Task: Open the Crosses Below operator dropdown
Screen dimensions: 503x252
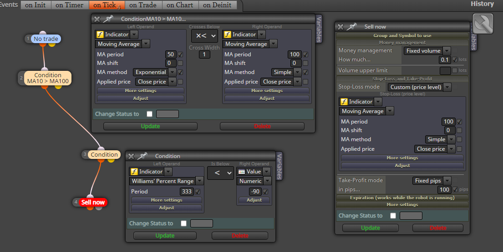Action: coord(204,36)
